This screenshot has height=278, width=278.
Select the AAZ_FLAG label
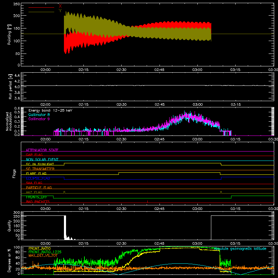pos(34,192)
